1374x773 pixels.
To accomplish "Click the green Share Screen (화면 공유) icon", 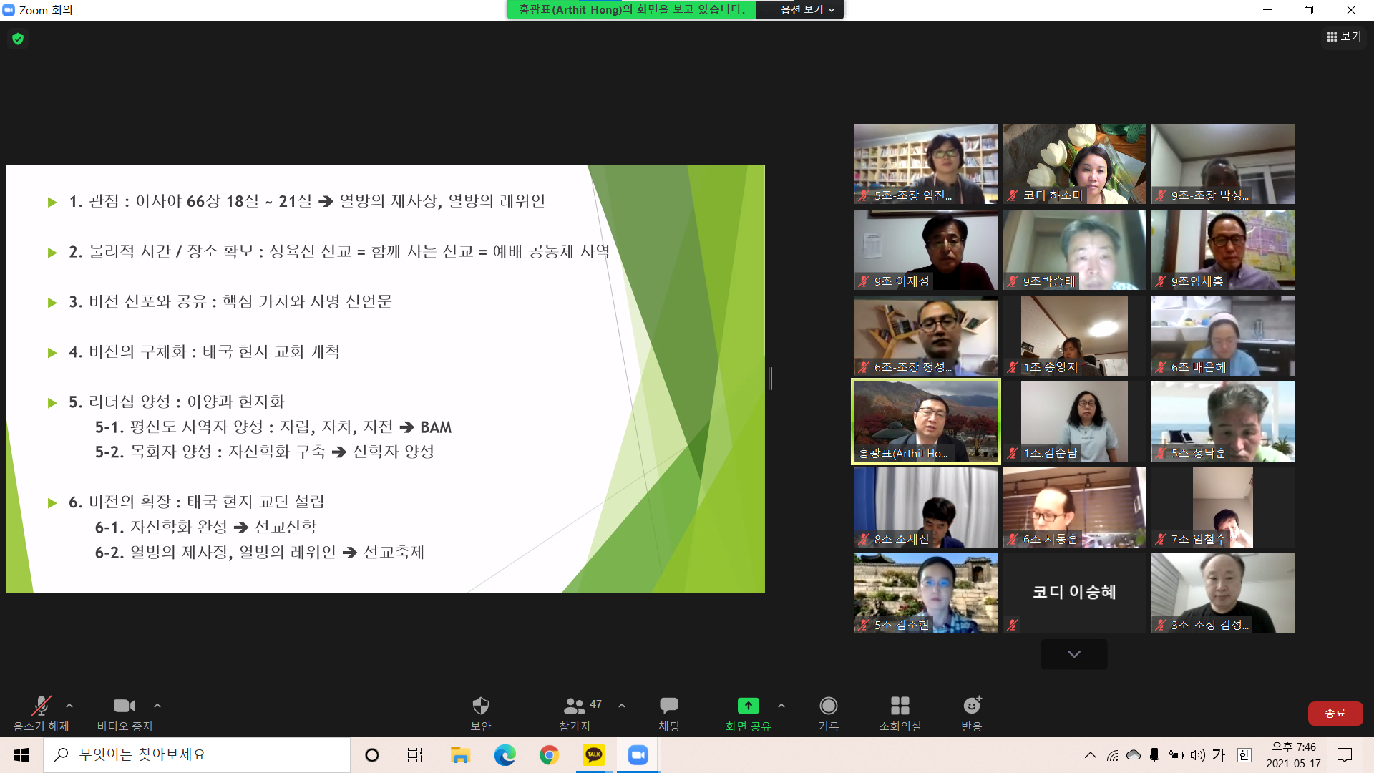I will coord(748,706).
